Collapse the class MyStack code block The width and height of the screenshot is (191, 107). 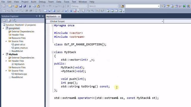[53, 52]
